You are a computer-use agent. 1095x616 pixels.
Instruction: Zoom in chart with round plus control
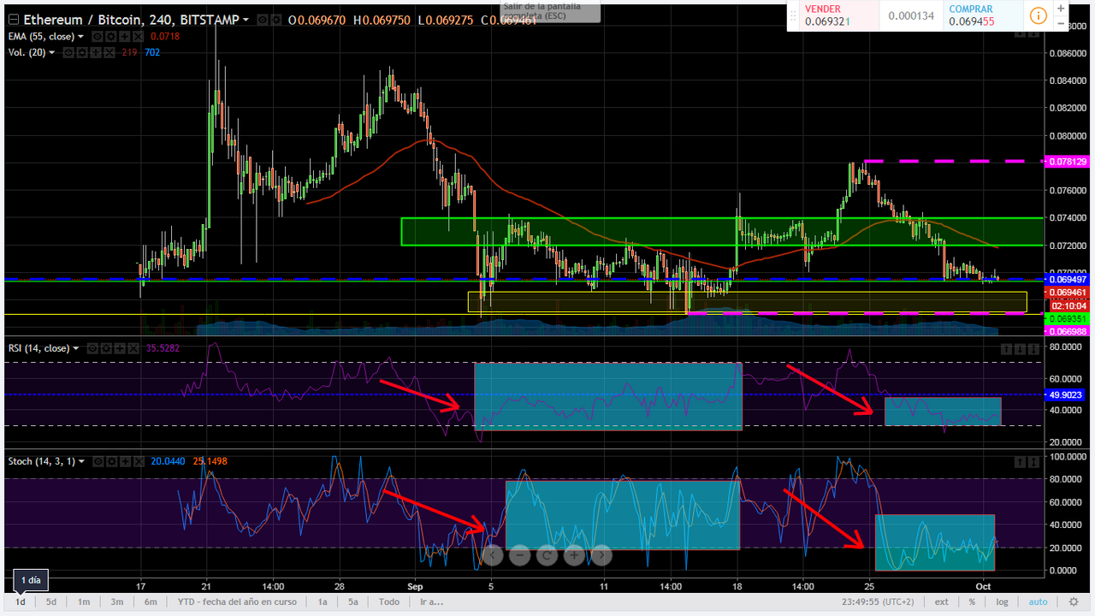tap(574, 555)
